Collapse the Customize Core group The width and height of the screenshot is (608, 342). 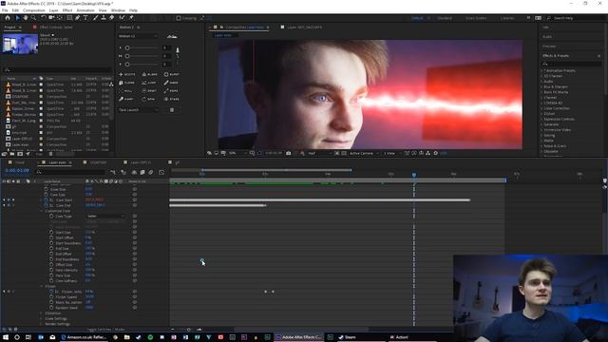click(x=42, y=211)
